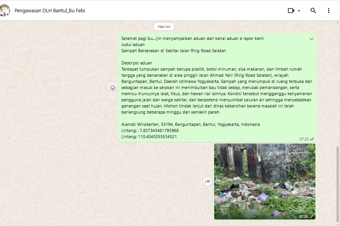
Task: Open the garbage pile photo thumbnail
Action: 264,181
